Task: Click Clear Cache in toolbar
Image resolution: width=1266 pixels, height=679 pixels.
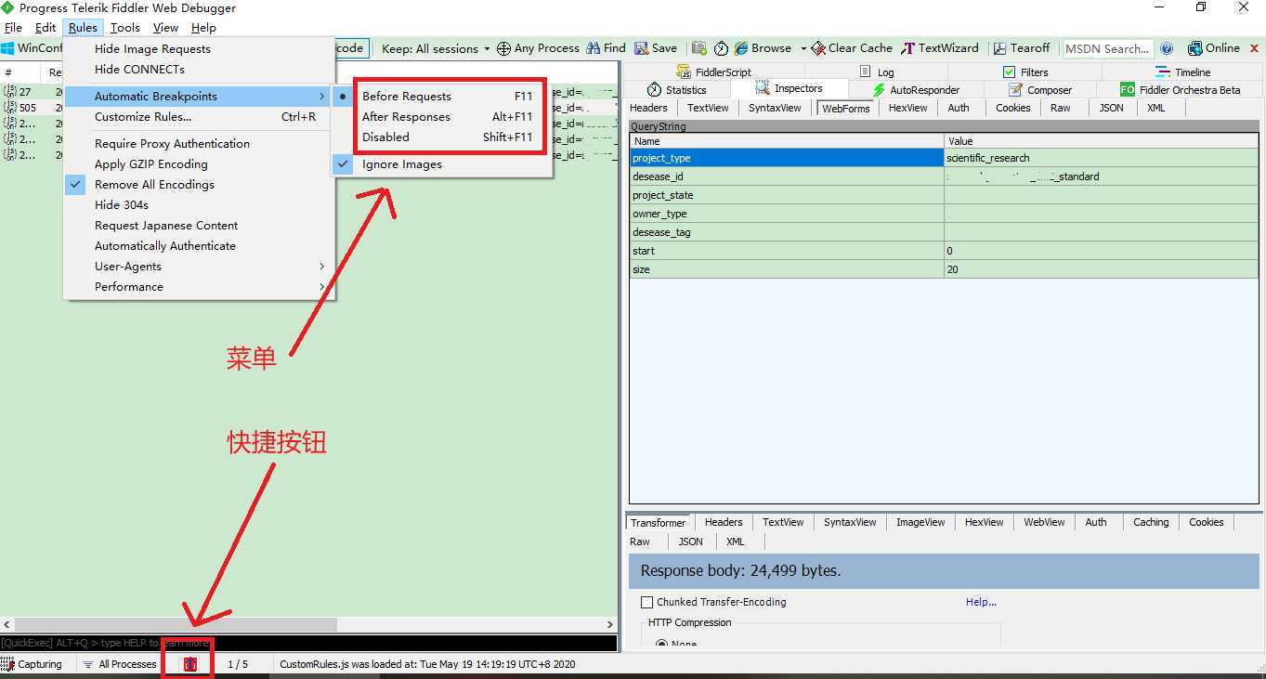Action: click(x=852, y=48)
